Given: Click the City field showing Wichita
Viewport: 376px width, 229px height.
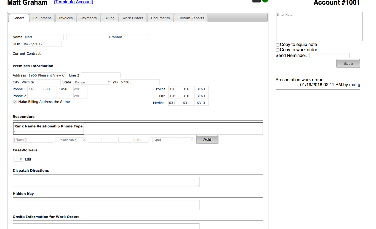Looking at the screenshot, I should [x=41, y=82].
